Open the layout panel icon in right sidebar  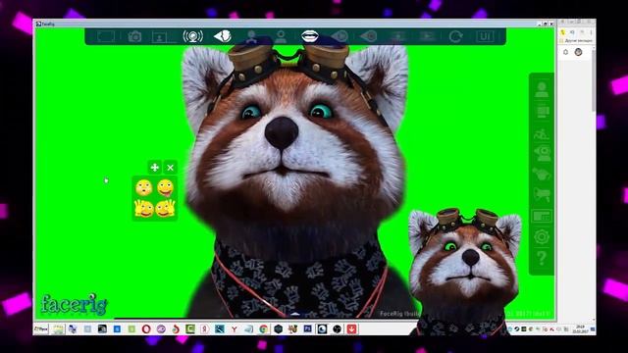pos(542,216)
